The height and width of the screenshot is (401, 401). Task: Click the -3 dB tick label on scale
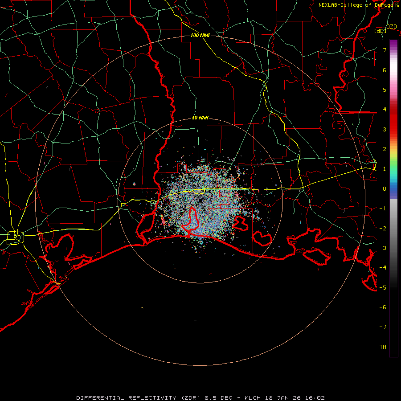pos(383,248)
